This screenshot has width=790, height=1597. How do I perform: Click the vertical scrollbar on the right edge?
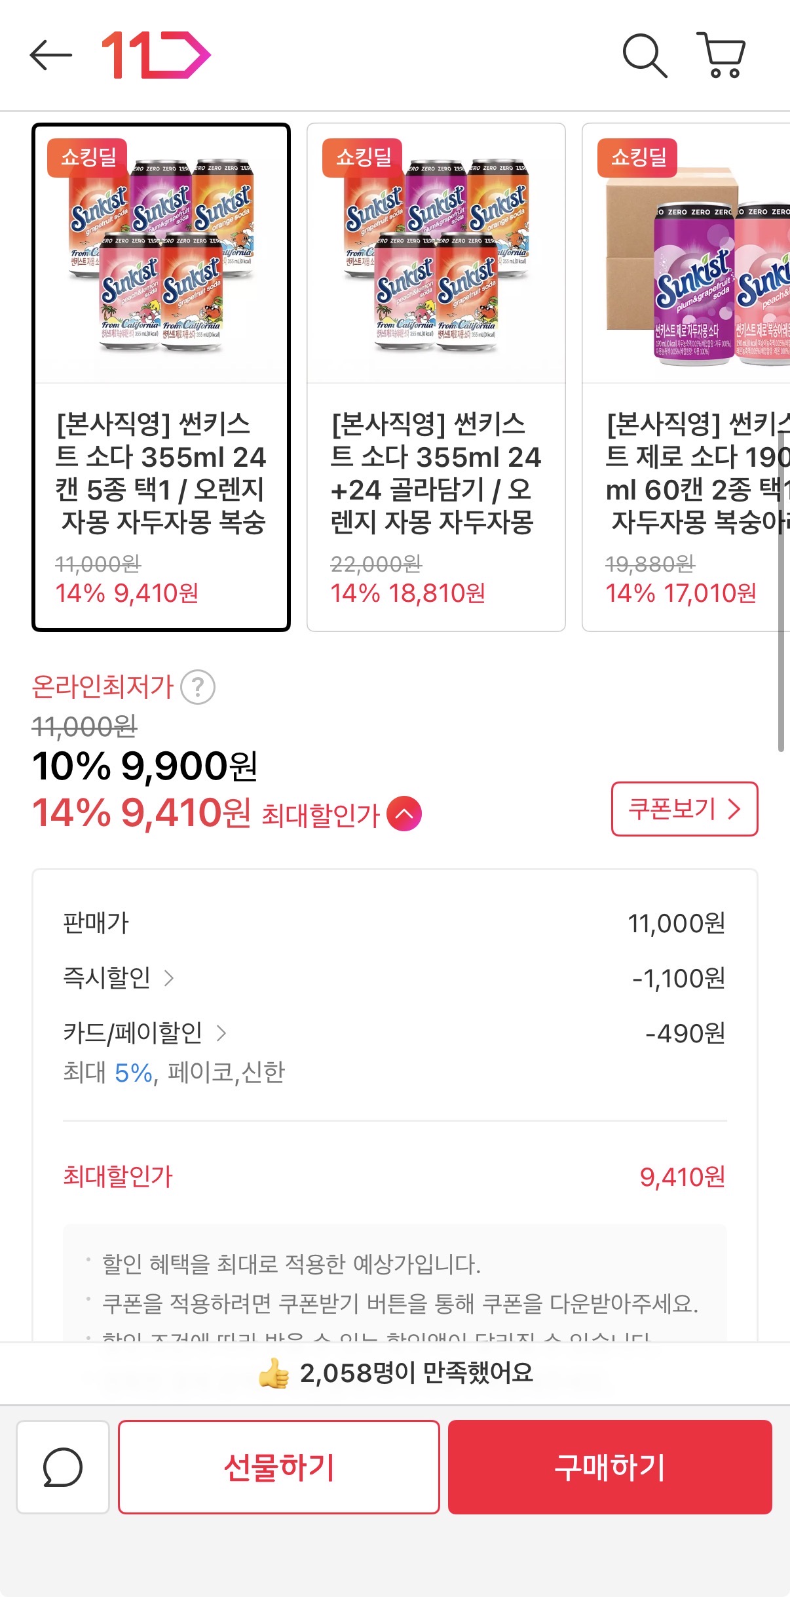(x=781, y=590)
